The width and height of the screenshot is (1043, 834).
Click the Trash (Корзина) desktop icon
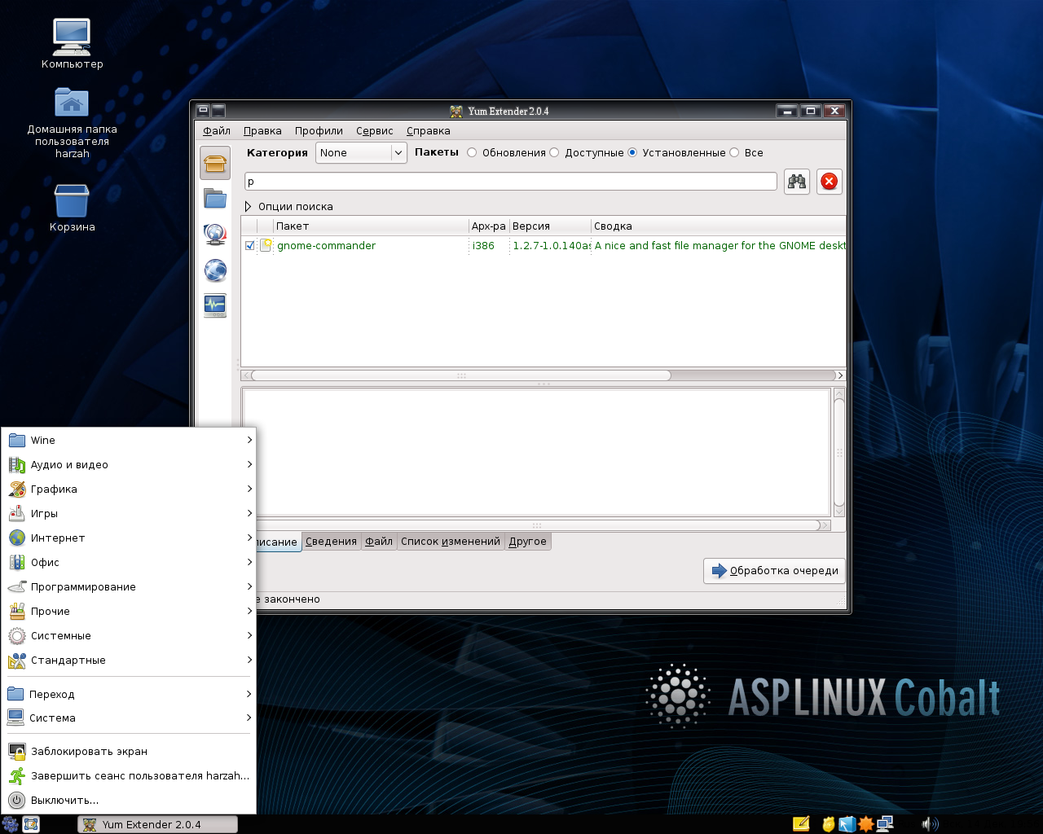click(72, 200)
